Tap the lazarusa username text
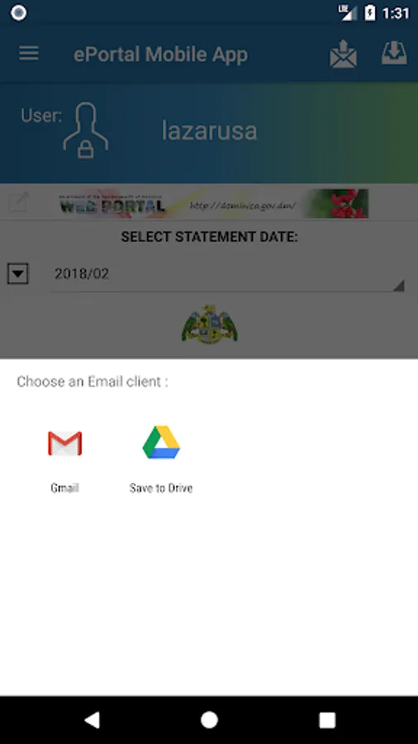The image size is (418, 744). point(210,131)
